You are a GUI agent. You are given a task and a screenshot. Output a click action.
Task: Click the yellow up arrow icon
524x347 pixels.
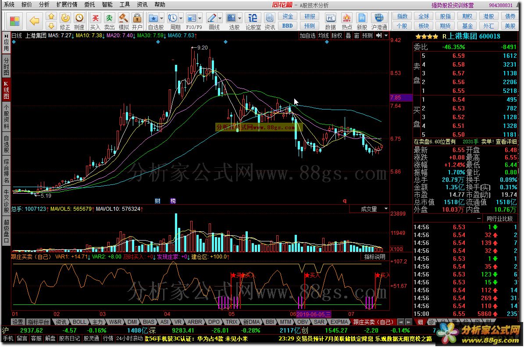(x=51, y=16)
